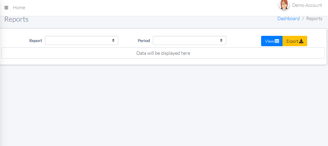Click the 'Data will be displayed here' area

click(x=163, y=53)
